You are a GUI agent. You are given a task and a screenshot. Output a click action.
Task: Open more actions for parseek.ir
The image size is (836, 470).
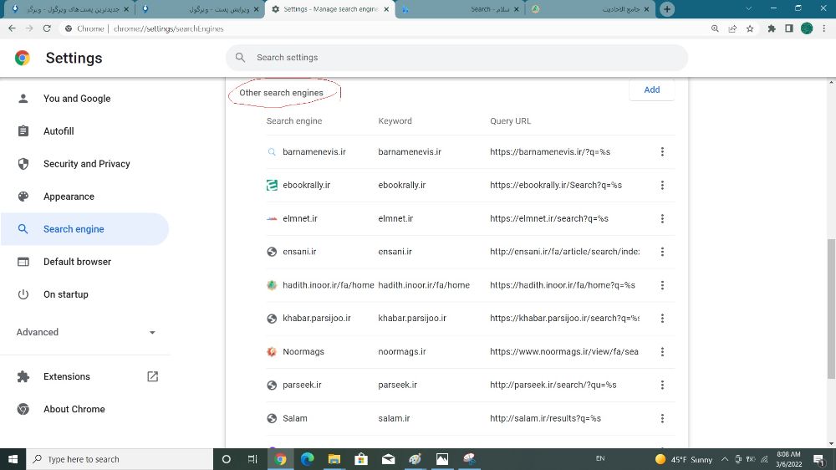tap(662, 386)
